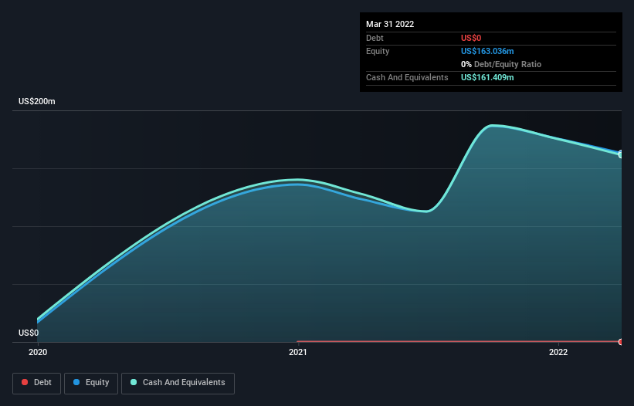Toggle the Debt legend button
634x406 pixels.
click(x=36, y=383)
